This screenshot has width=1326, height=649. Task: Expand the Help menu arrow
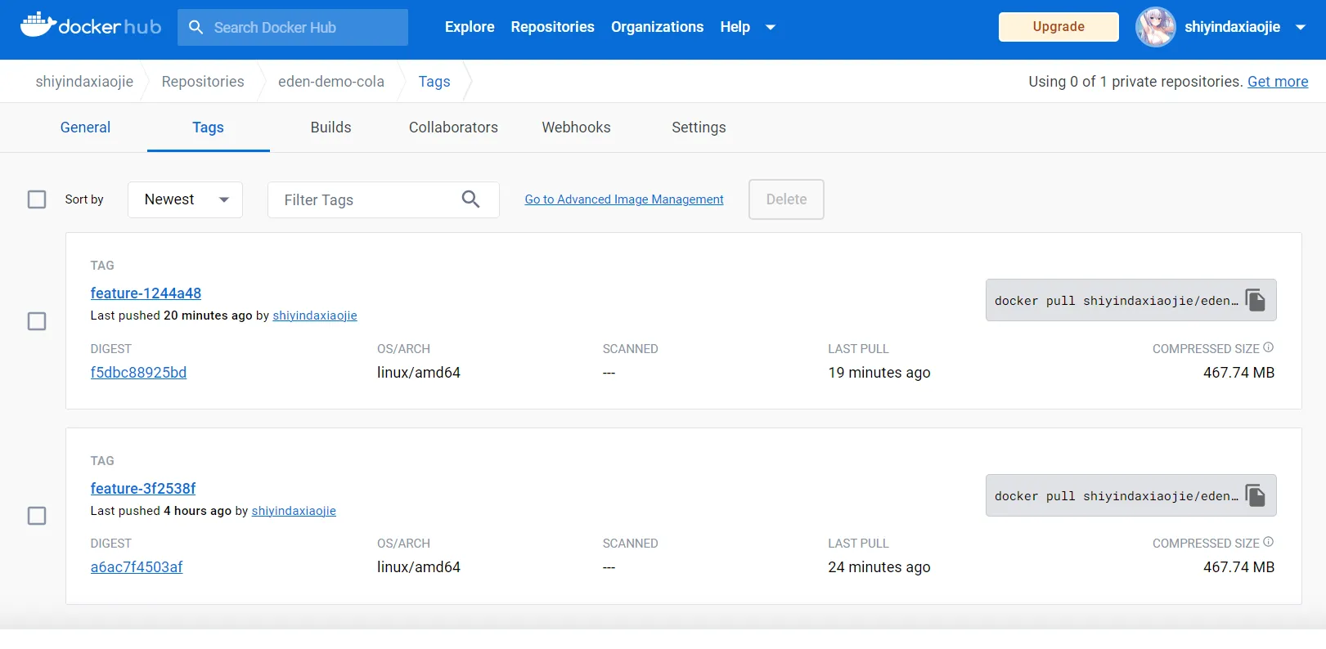pyautogui.click(x=770, y=27)
